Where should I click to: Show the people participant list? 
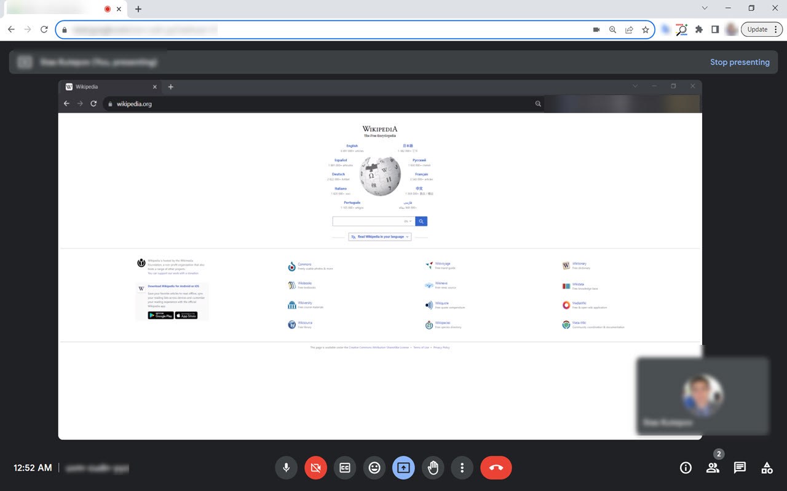[x=713, y=468]
